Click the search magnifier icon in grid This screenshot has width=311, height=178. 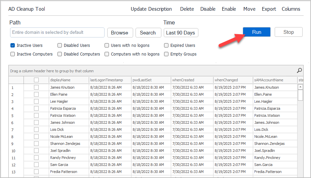click(x=299, y=71)
